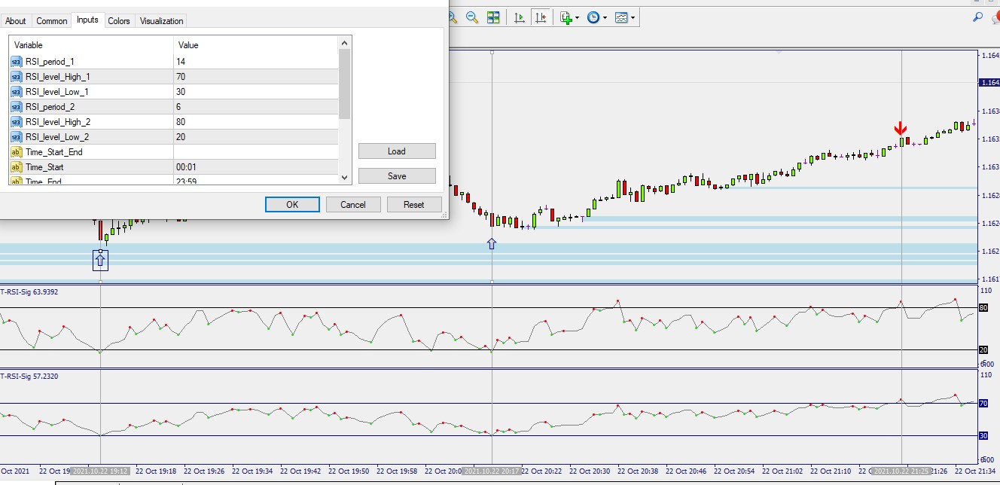The image size is (1000, 485).
Task: Click the 22 Oct 21:02 time axis label
Action: [782, 471]
